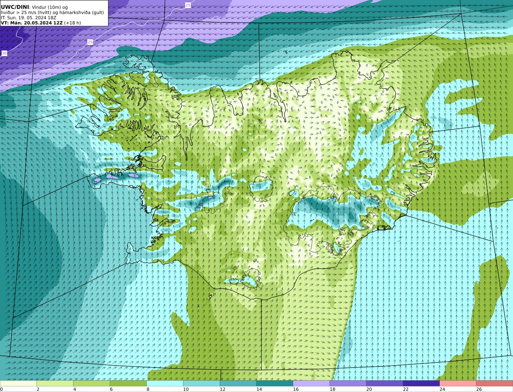Viewport: 513px width, 392px height.
Task: Click the pale yellow 0–2 m/s legend swatch
Action: [x=18, y=383]
